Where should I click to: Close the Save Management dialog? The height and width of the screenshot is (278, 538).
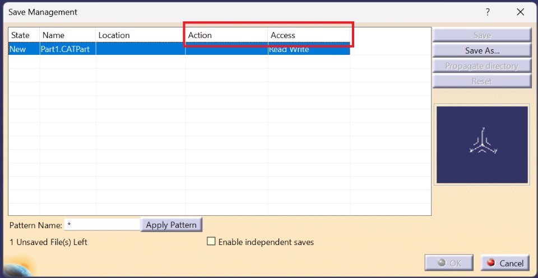click(520, 12)
